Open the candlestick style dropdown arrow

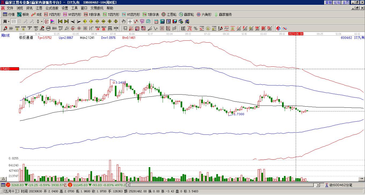[42, 21]
